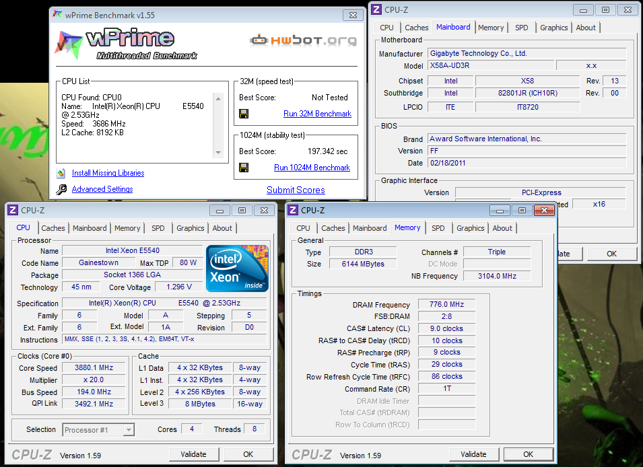Click the Package field Socket 1366 LGA
This screenshot has height=467, width=643.
132,275
